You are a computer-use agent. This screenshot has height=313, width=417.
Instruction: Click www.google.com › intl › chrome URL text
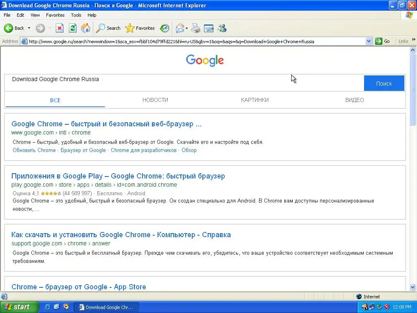pyautogui.click(x=51, y=132)
